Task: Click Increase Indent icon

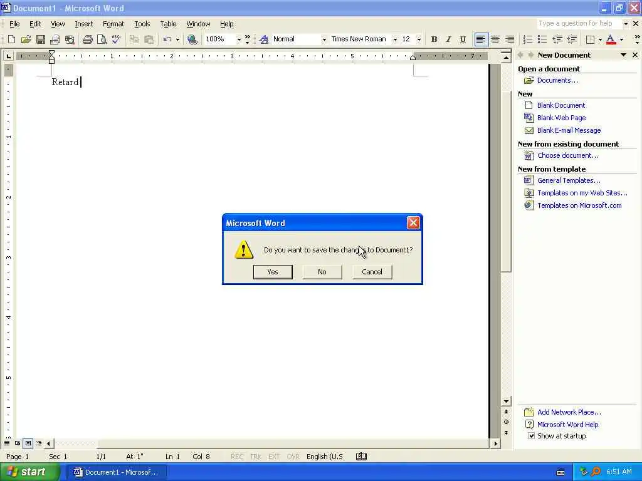Action: click(572, 39)
